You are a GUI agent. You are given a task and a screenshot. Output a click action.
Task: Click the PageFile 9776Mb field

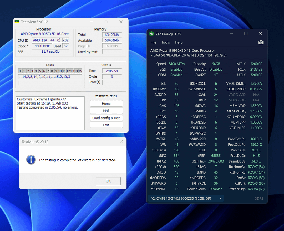(112, 46)
